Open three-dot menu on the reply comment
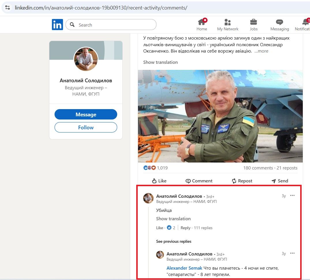Screen dimensions: 310x280 point(292,253)
